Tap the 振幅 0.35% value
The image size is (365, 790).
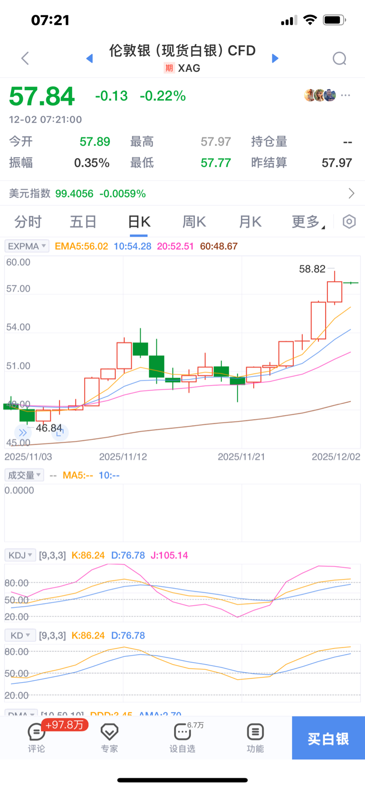tap(92, 163)
